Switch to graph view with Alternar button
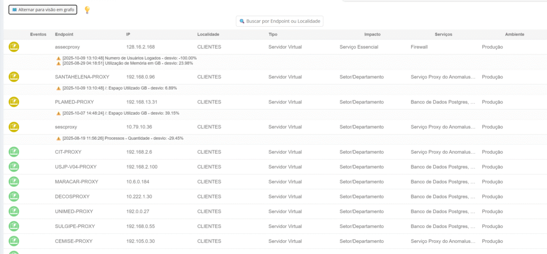 43,10
